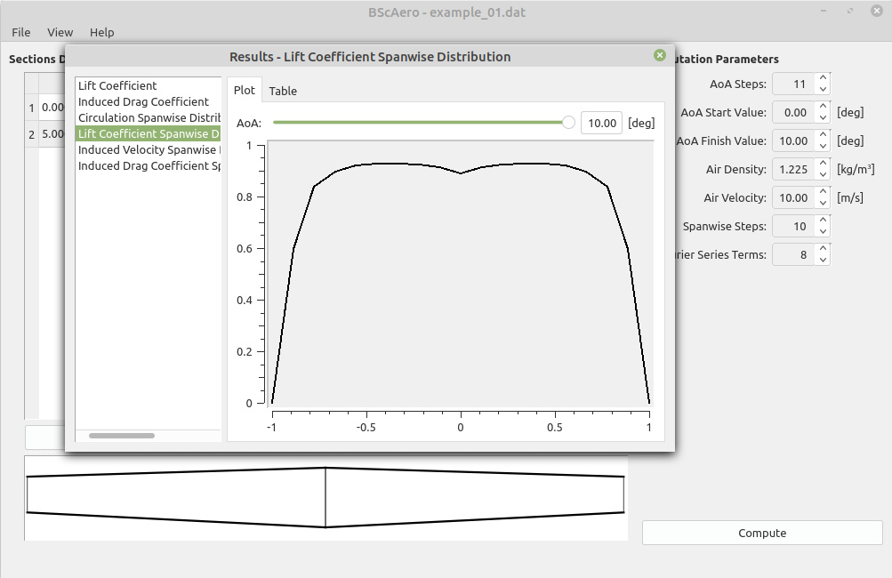Minimize the BScAero main window
The height and width of the screenshot is (578, 892).
[x=824, y=11]
